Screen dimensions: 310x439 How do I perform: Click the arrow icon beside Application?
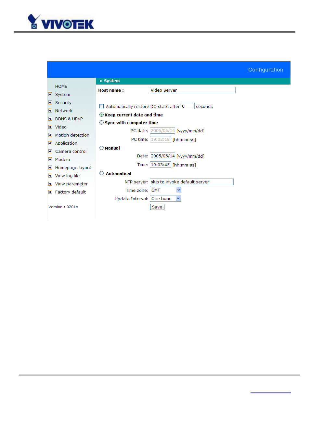point(50,143)
